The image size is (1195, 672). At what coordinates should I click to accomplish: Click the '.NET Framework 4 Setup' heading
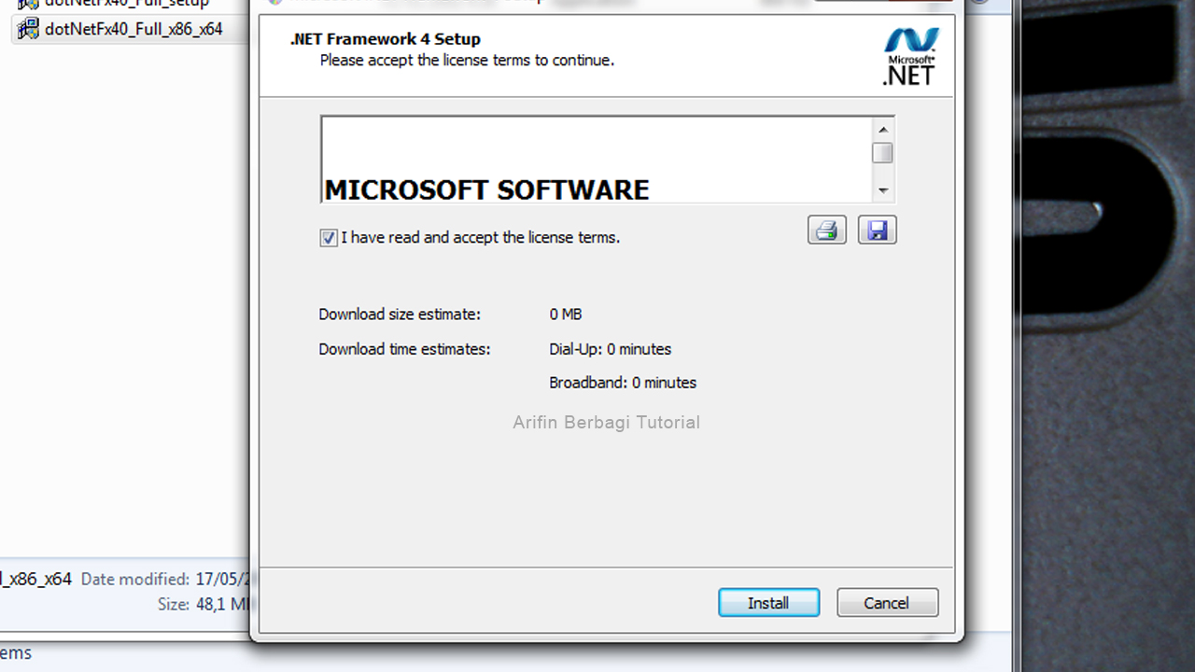pyautogui.click(x=386, y=39)
